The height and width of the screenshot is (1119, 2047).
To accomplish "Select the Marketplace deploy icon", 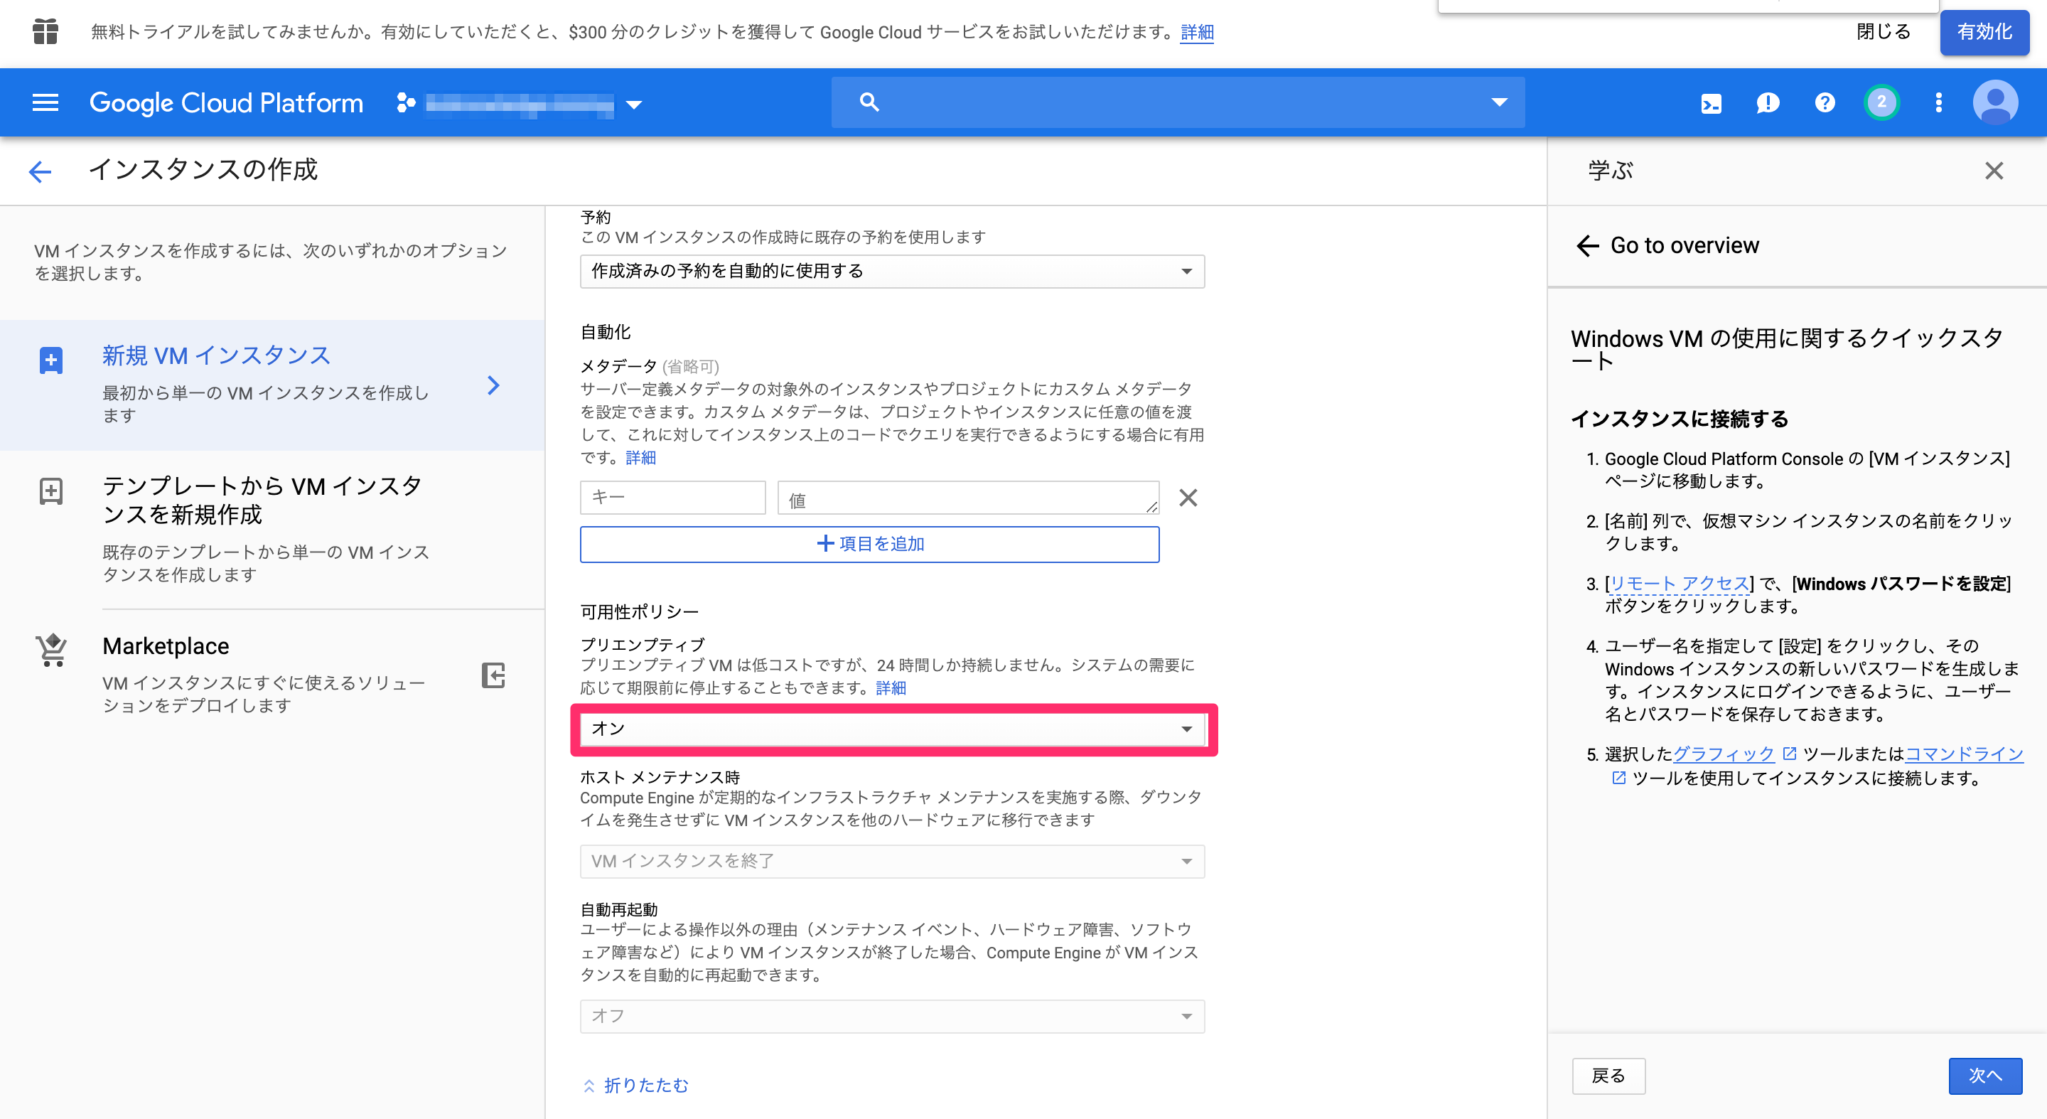I will (493, 676).
